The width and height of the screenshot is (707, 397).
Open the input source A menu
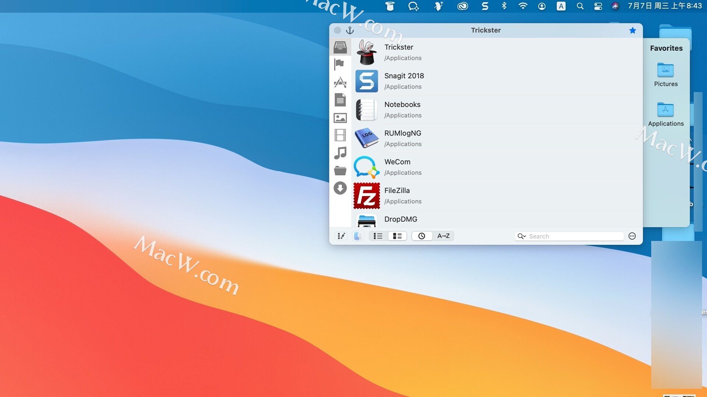coord(561,6)
